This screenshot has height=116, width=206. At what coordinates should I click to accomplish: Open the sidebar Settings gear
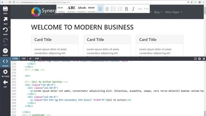tap(5, 73)
